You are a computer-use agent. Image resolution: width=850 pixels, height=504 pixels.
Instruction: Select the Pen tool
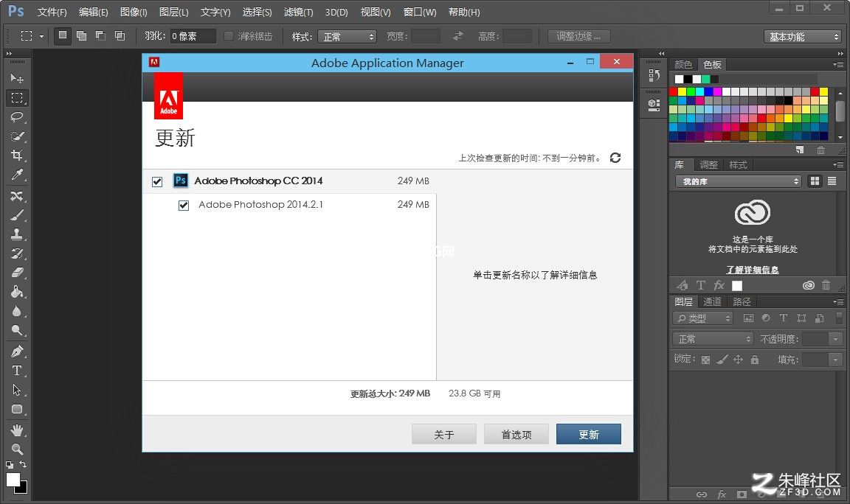[x=17, y=351]
